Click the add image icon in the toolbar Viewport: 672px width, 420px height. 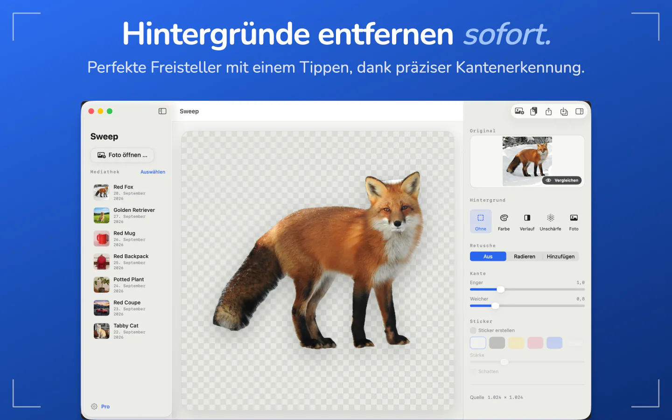(519, 111)
